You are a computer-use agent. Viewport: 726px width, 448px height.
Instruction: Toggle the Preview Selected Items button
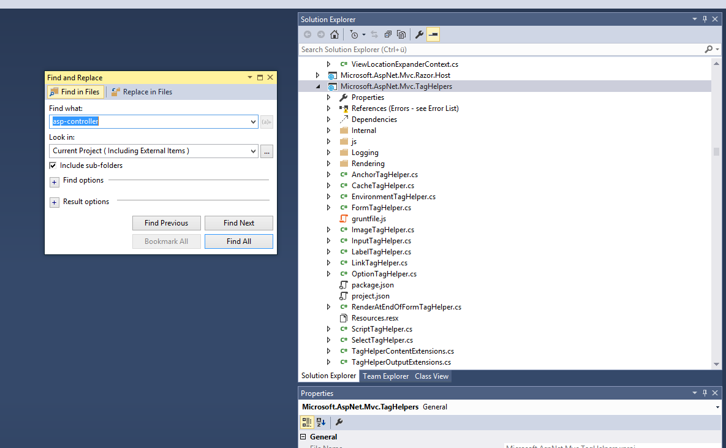pos(433,34)
